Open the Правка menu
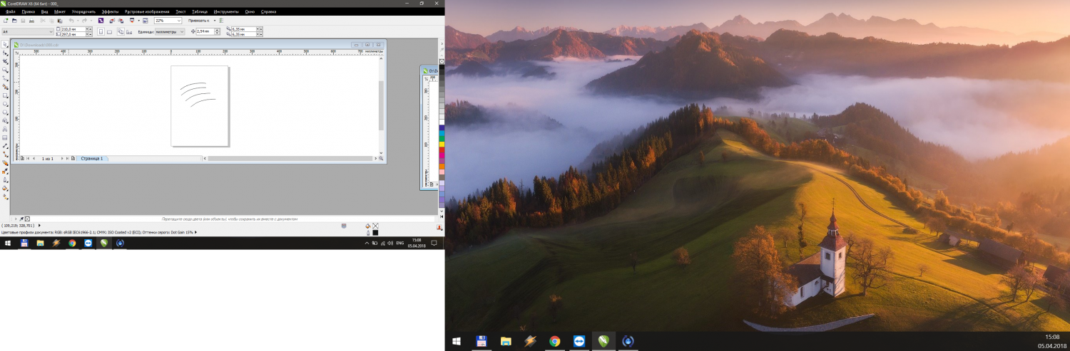Image resolution: width=1070 pixels, height=351 pixels. click(28, 12)
